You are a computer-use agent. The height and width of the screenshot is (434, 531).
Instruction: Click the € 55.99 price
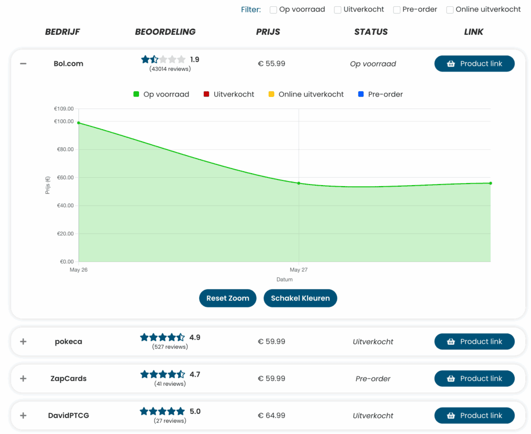(272, 64)
